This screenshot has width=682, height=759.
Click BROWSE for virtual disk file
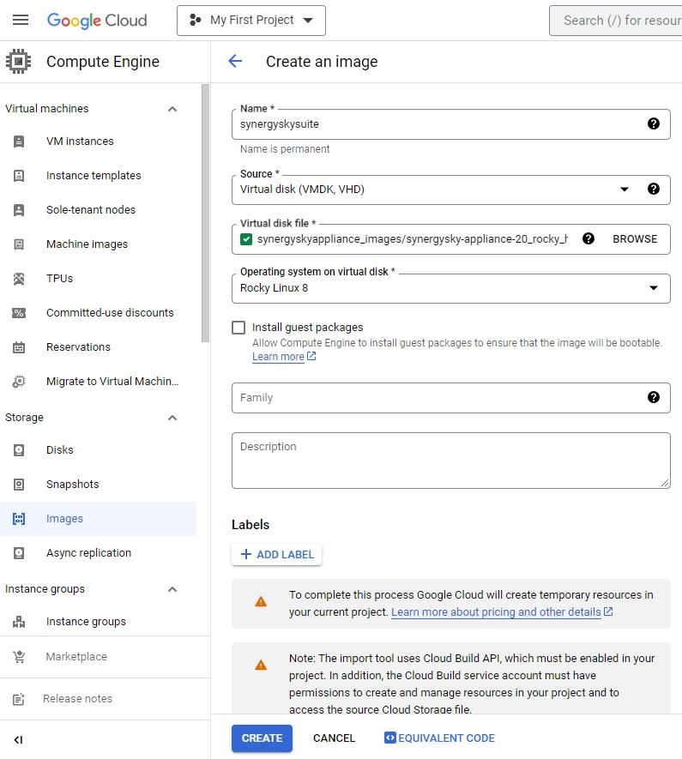click(635, 238)
